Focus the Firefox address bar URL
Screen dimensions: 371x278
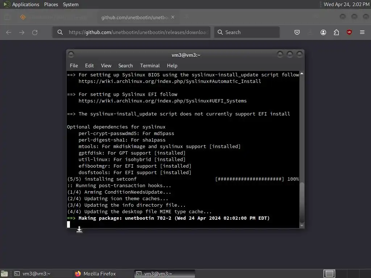point(138,32)
